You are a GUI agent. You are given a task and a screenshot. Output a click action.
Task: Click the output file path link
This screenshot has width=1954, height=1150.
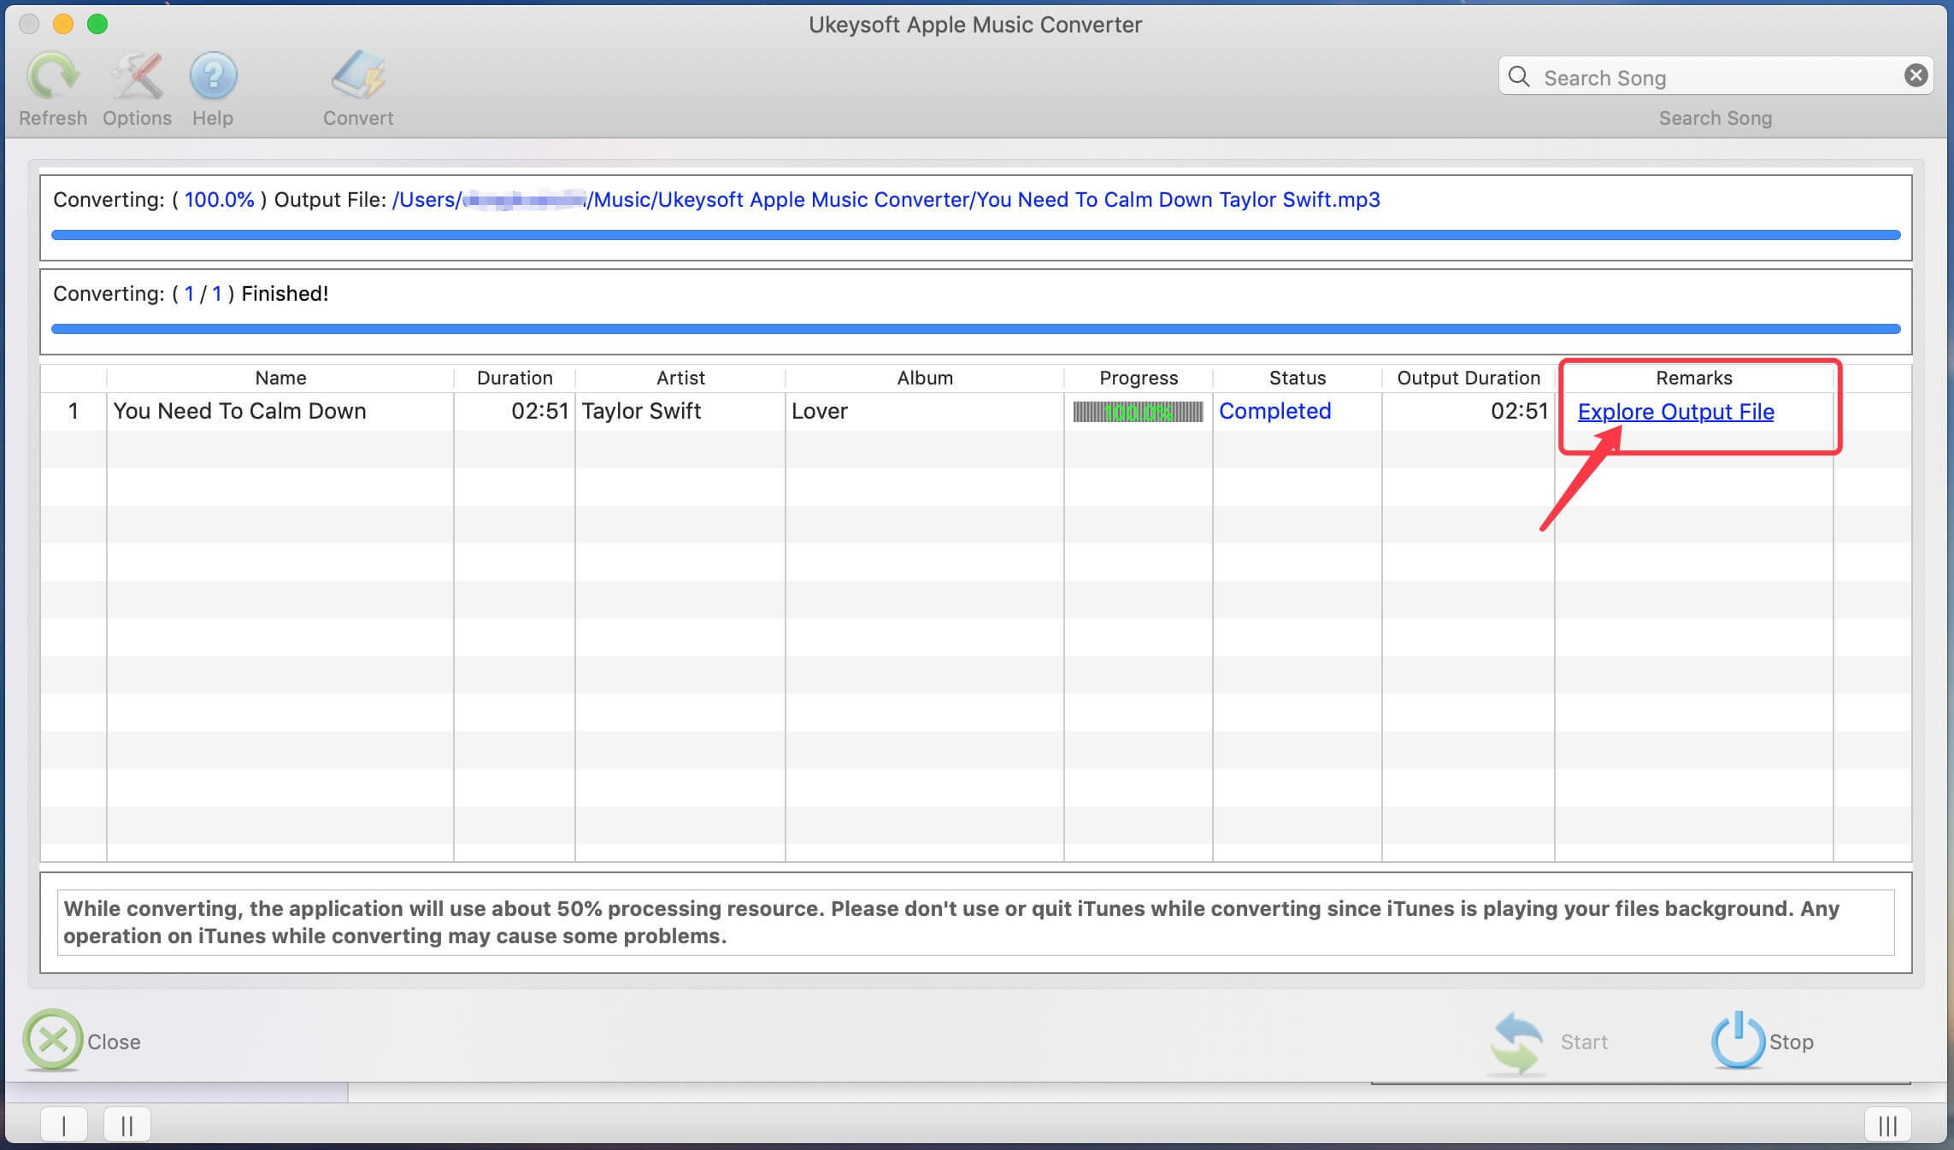point(886,200)
